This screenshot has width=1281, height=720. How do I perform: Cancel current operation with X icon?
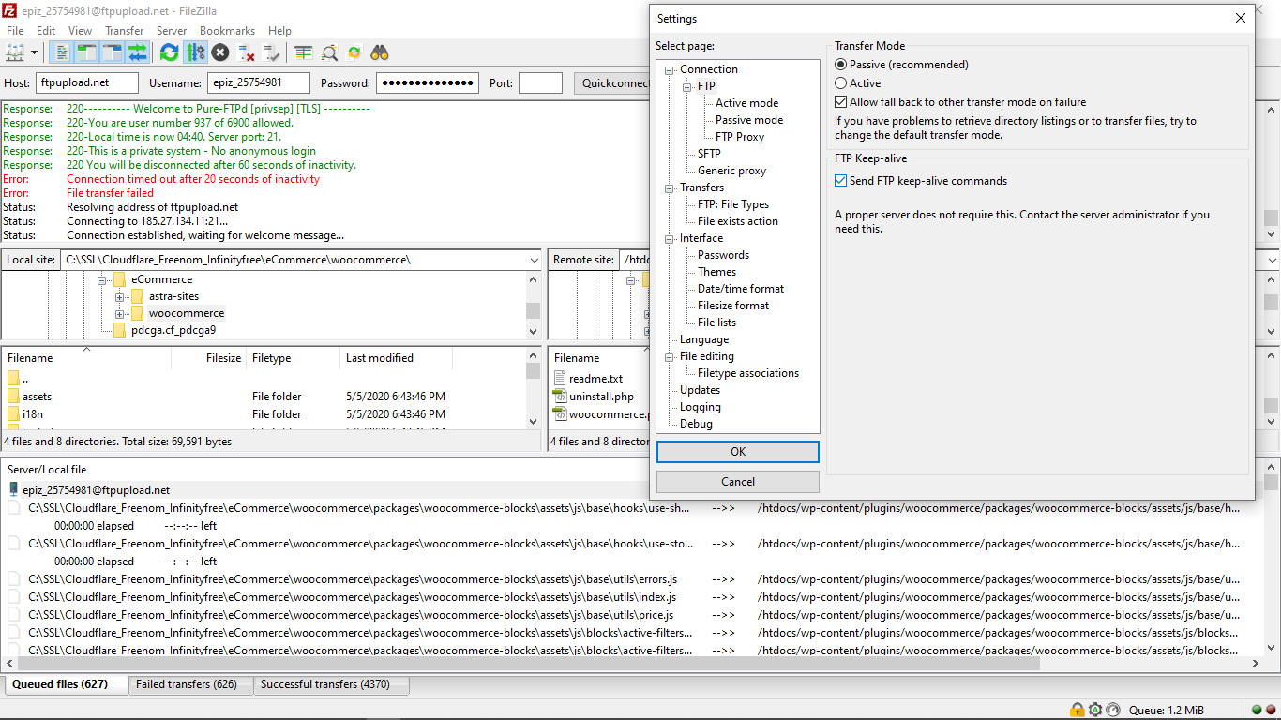[x=220, y=52]
